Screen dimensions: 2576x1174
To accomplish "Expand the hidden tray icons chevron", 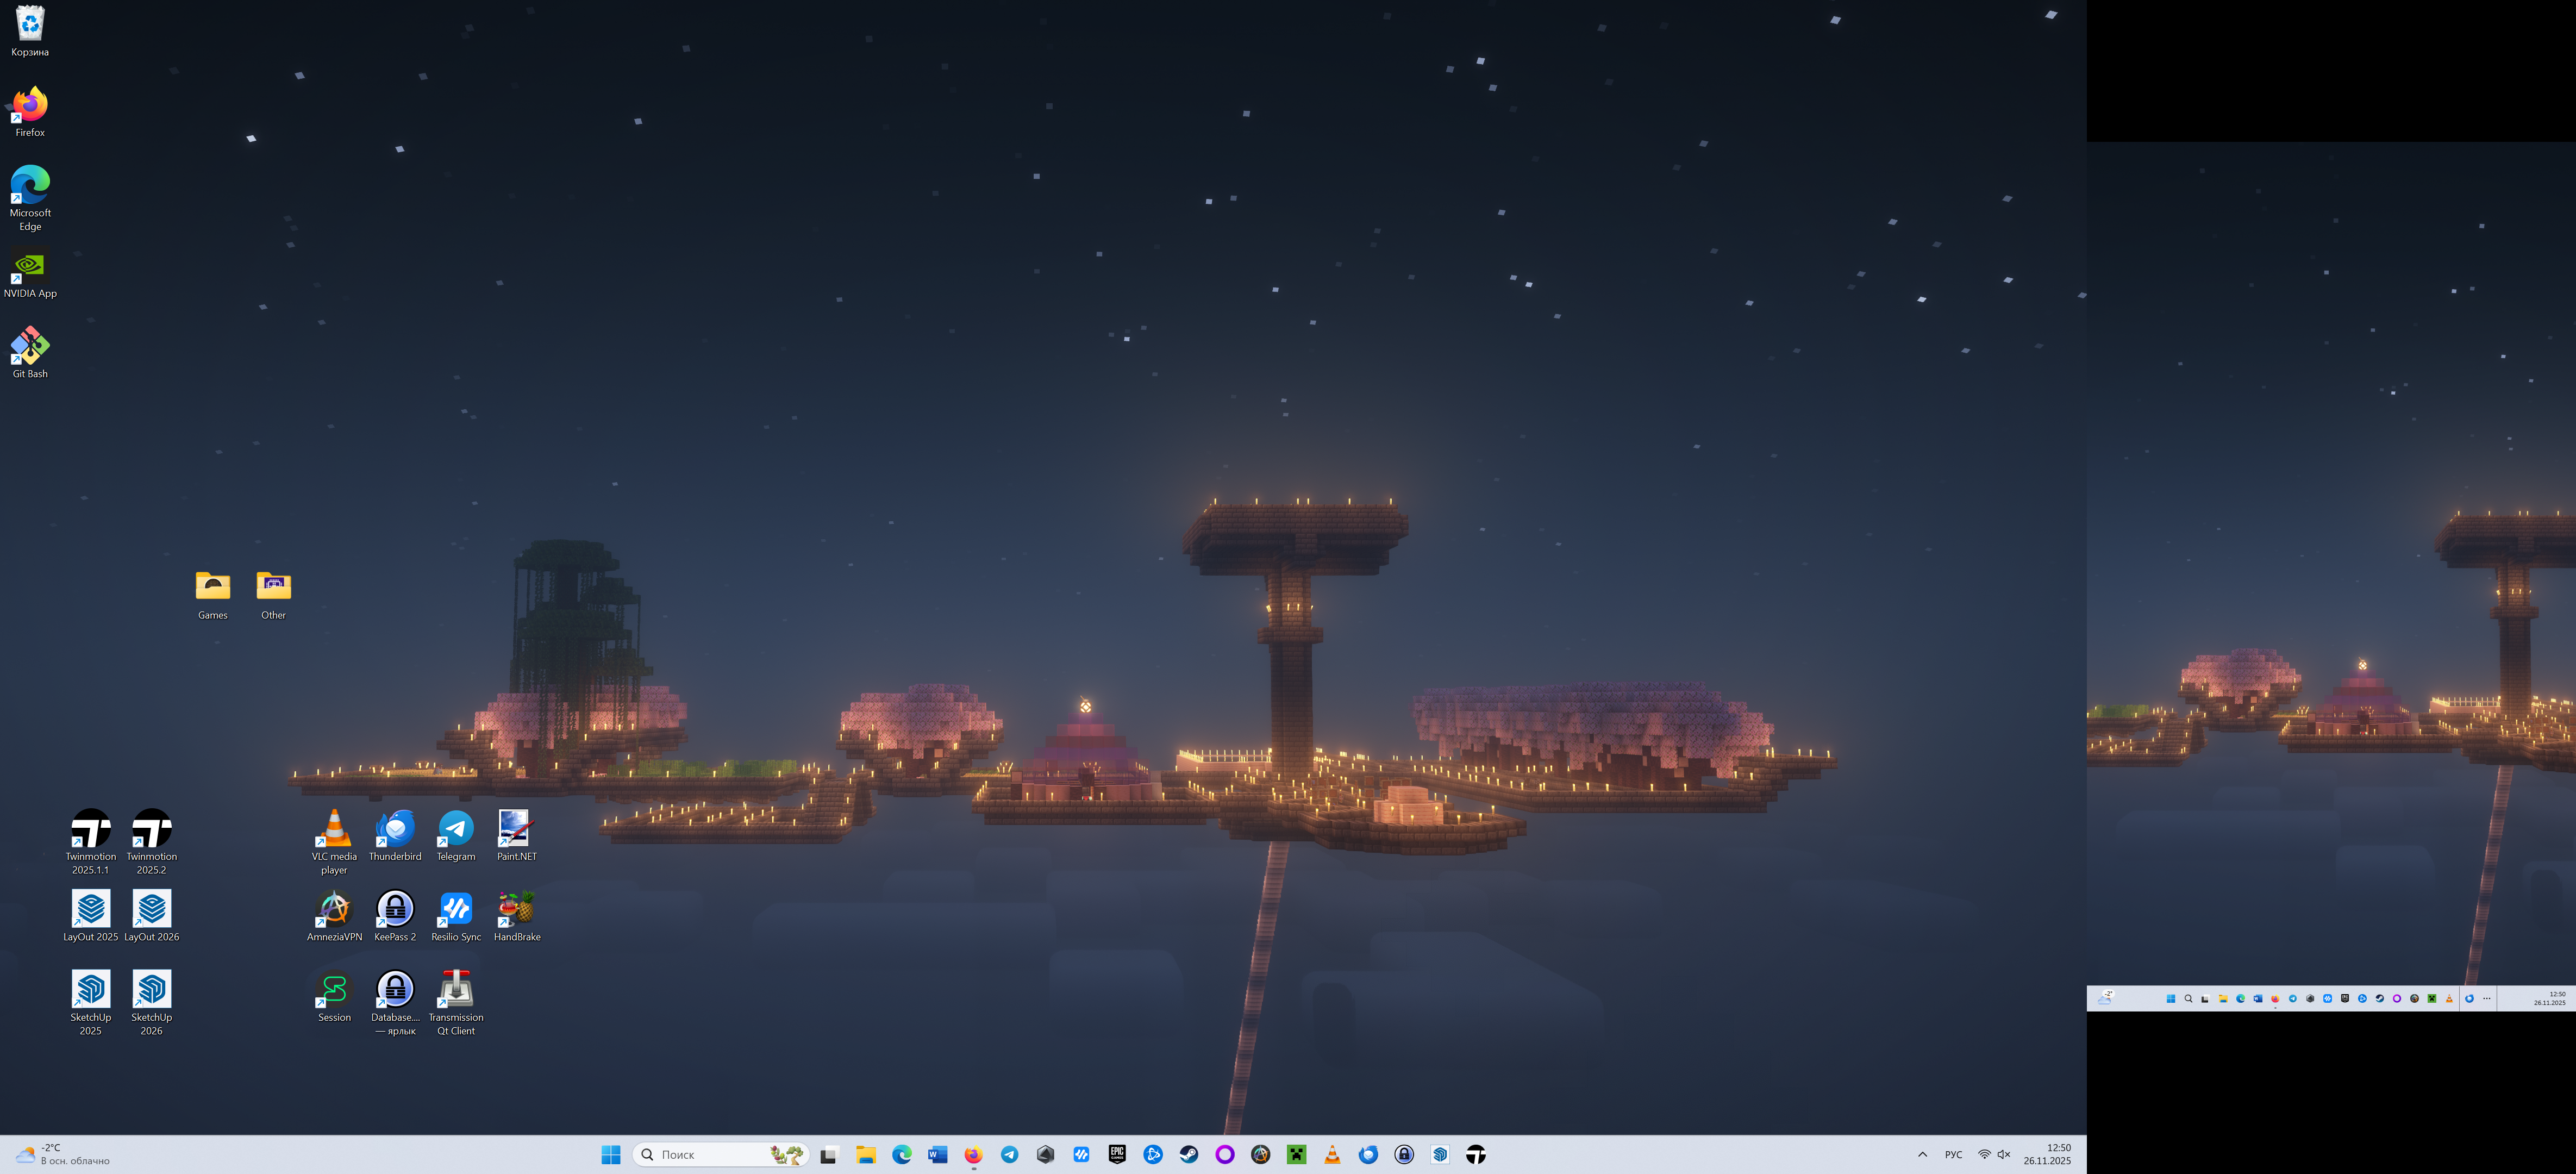I will pyautogui.click(x=1922, y=1154).
